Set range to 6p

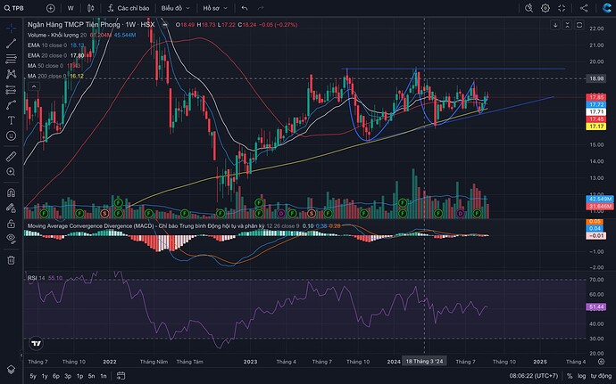(x=56, y=376)
